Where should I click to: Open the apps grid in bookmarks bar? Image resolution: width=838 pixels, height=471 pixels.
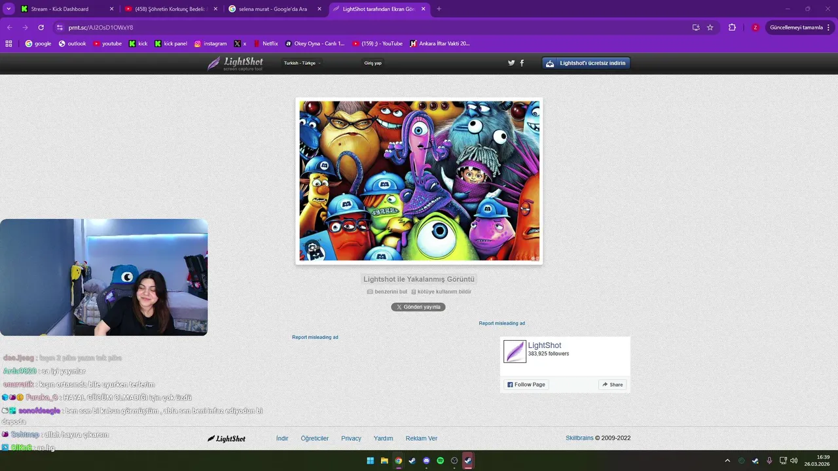coord(9,44)
